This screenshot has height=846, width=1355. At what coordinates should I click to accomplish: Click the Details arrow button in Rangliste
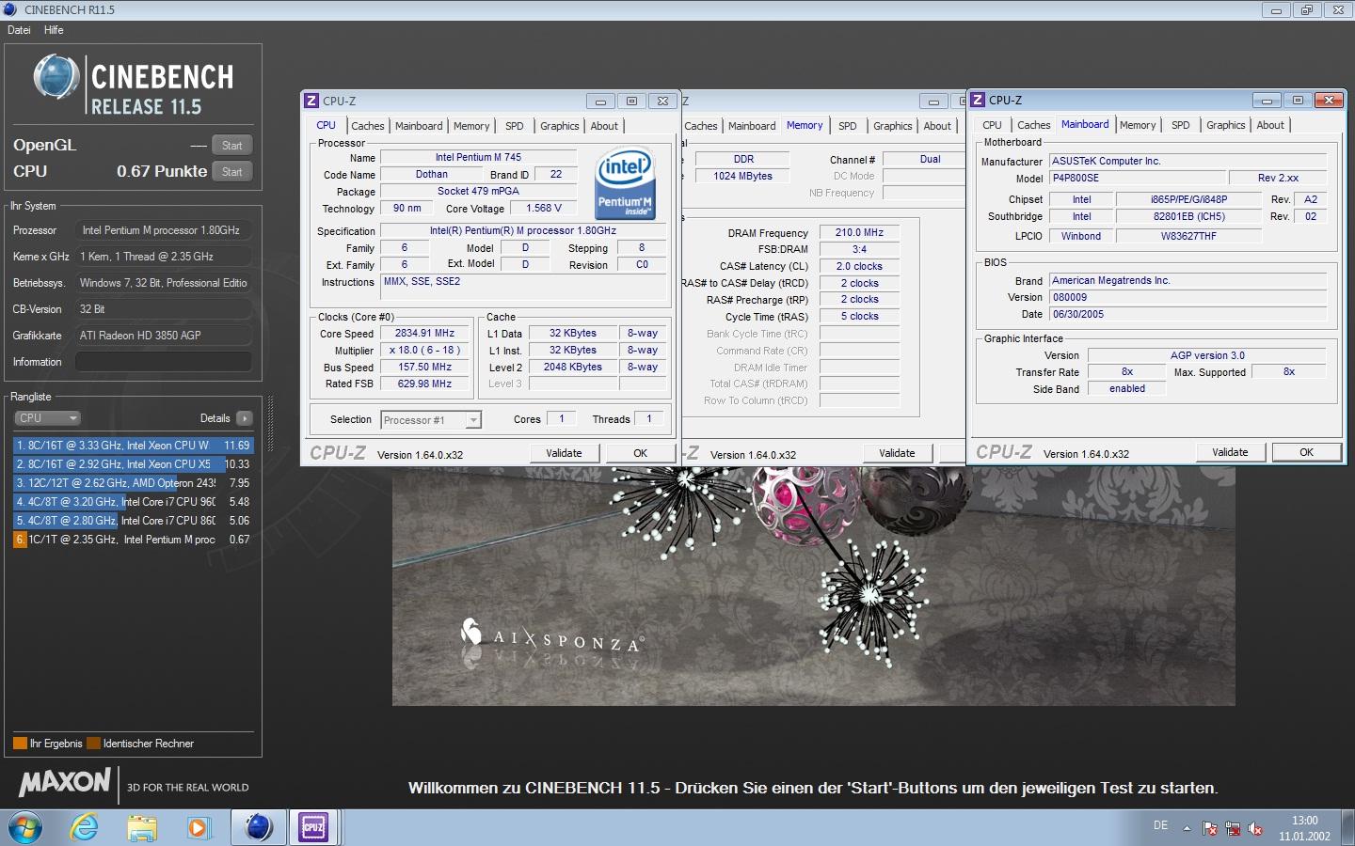(x=245, y=418)
